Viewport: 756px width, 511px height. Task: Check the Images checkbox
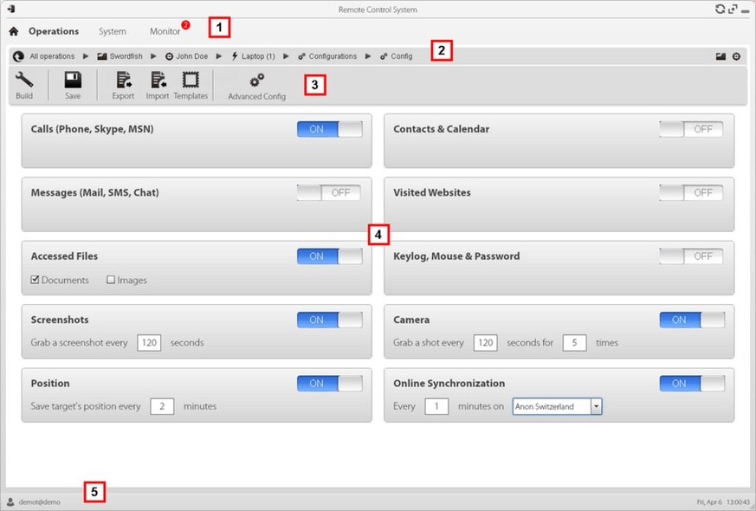click(x=111, y=280)
